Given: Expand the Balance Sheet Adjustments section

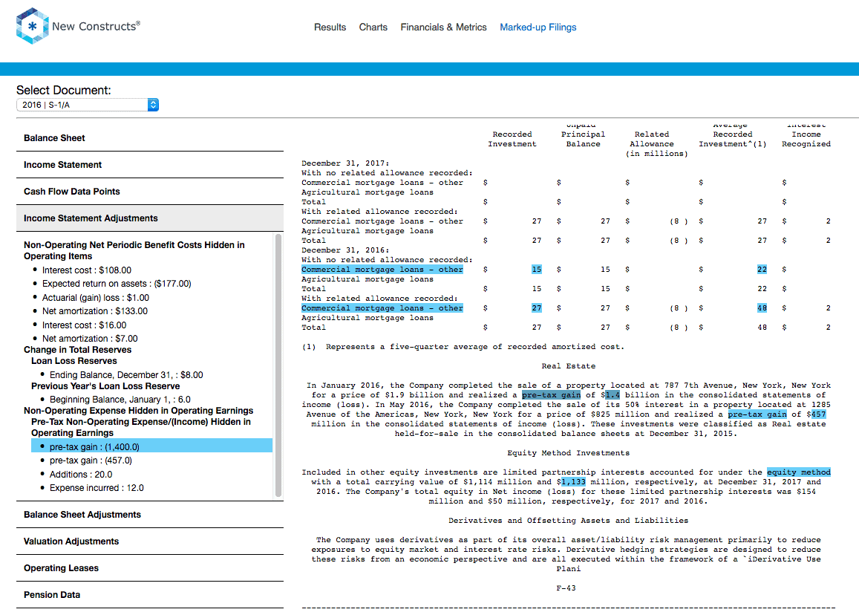Looking at the screenshot, I should (x=150, y=515).
